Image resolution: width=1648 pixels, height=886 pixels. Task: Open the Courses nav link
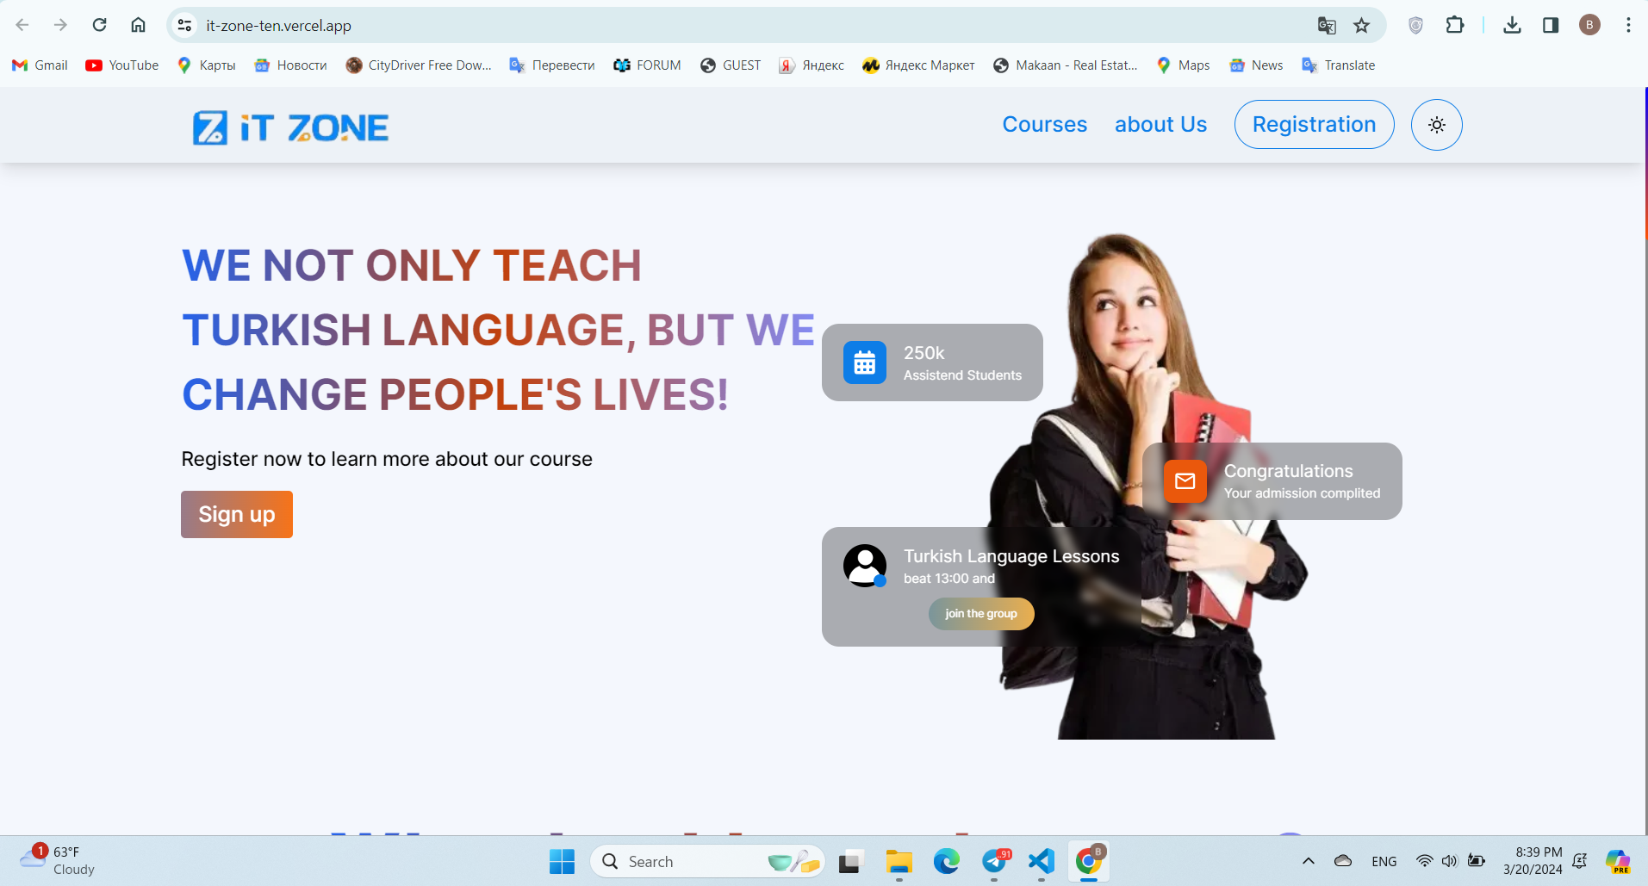pos(1044,125)
